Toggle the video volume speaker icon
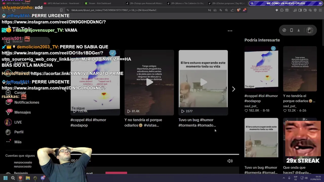The height and width of the screenshot is (182, 324). 230,161
